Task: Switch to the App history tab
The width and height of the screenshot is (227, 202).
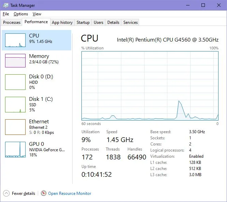Action: pos(62,22)
